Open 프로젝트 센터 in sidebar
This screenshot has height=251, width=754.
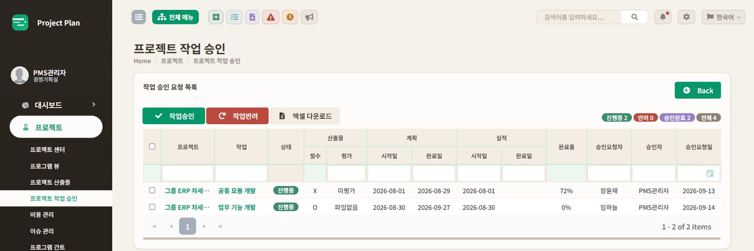48,150
